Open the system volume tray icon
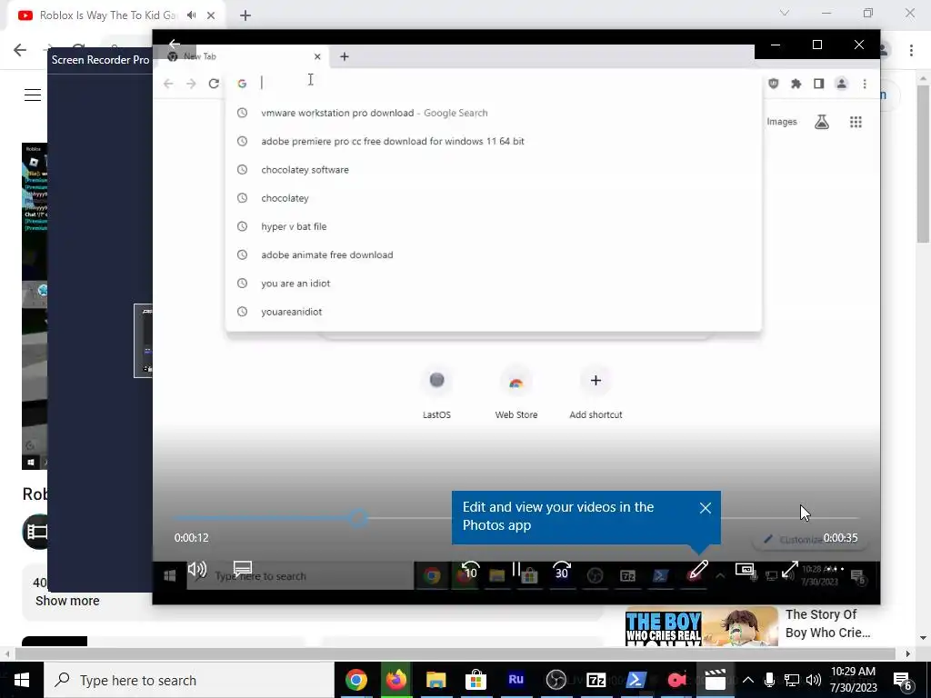 [x=814, y=680]
